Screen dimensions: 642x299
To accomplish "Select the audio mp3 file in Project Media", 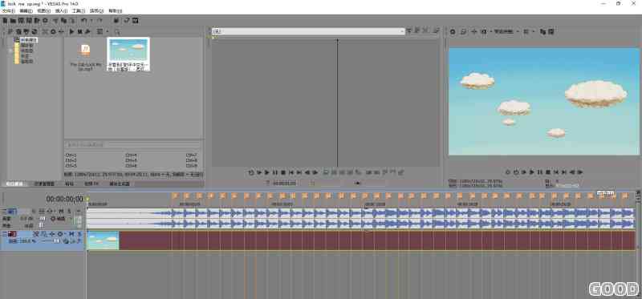I will (85, 56).
